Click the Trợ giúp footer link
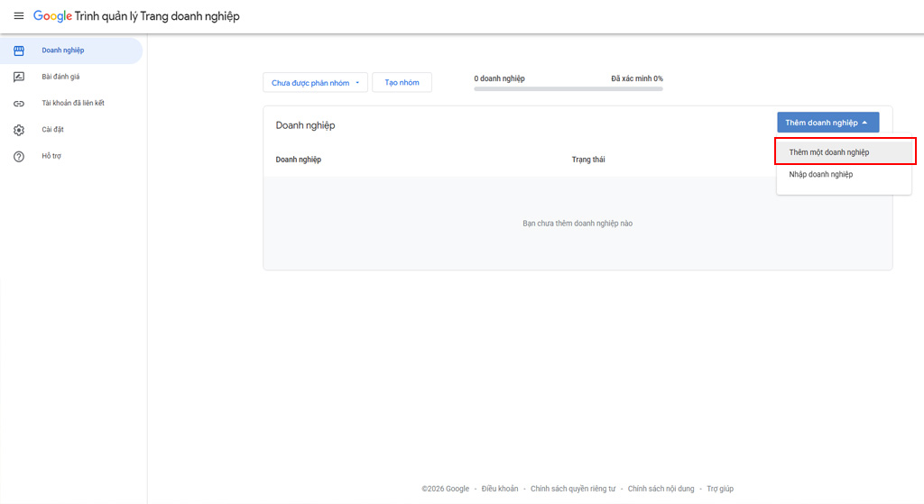The image size is (924, 504). pyautogui.click(x=720, y=489)
